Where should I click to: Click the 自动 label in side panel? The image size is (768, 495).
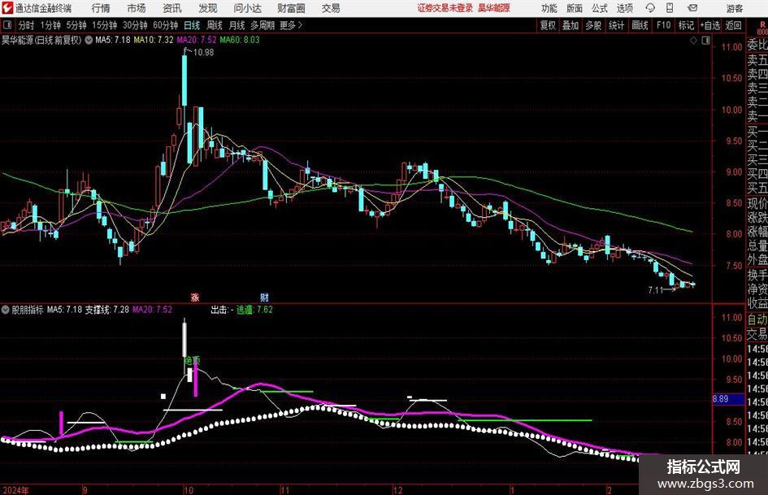[x=757, y=319]
